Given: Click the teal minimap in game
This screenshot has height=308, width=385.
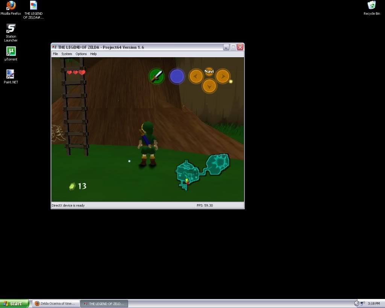Looking at the screenshot, I should 203,171.
